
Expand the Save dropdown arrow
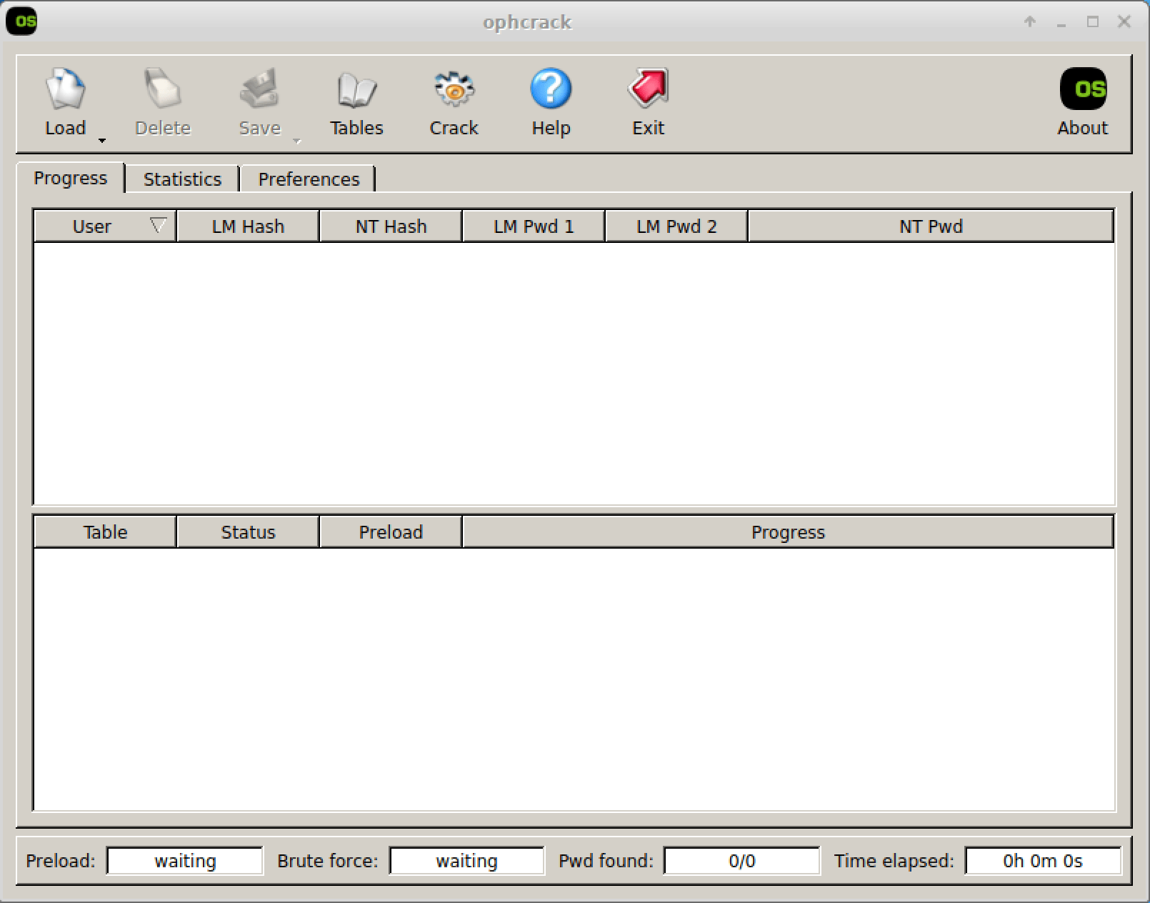coord(297,141)
